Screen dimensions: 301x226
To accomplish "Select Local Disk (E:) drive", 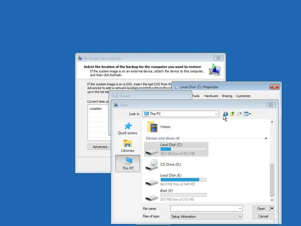I will (x=176, y=180).
